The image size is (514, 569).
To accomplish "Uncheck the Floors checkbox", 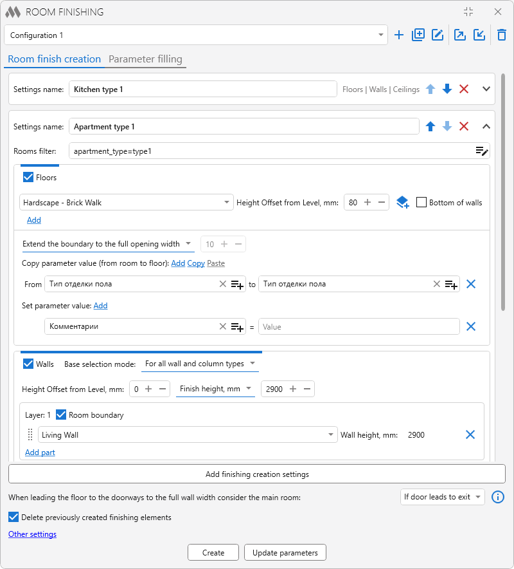I will coord(28,177).
